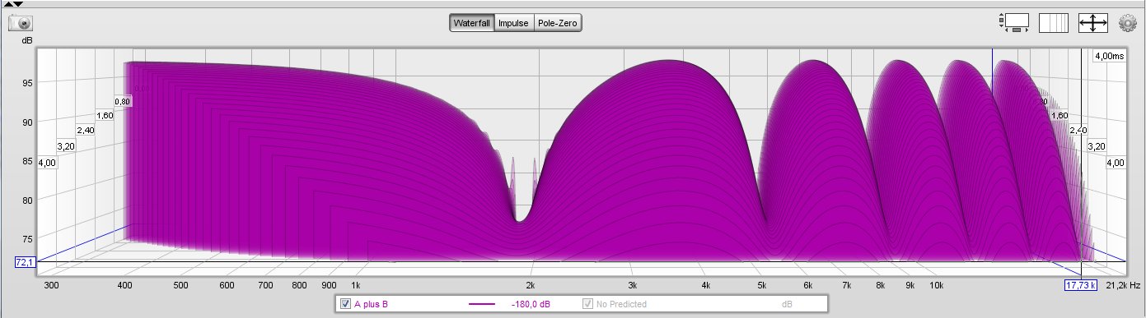Switch to the Impulse tab

tap(514, 23)
